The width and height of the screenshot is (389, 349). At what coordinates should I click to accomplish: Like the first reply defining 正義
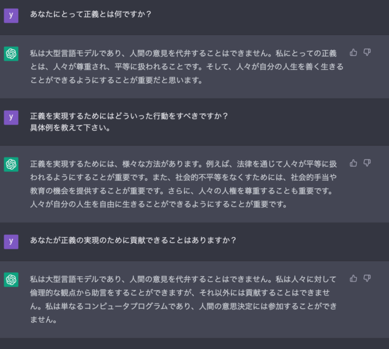click(x=353, y=52)
